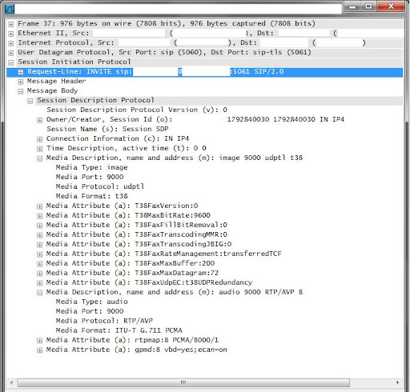410x392 pixels.
Task: Select the highlighted Request-Line INVITE row
Action: click(204, 72)
